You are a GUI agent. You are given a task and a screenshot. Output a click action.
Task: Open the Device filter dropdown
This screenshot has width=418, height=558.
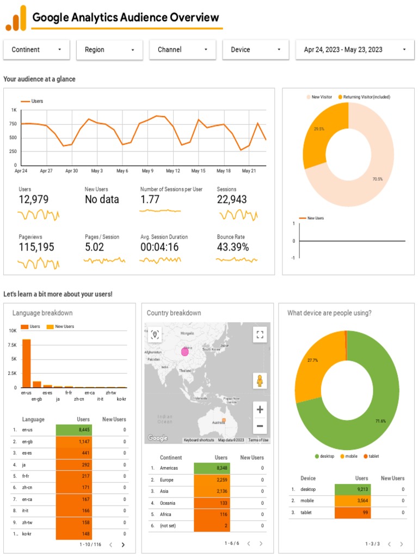[256, 50]
